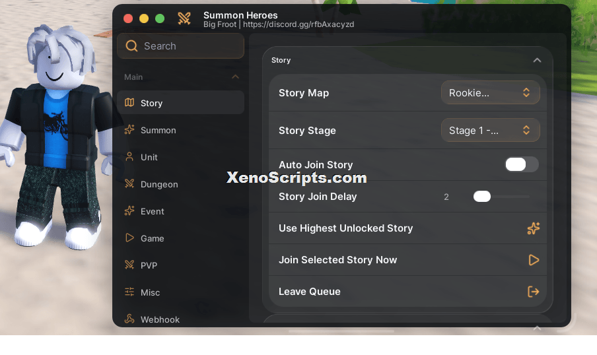Click inside the Search input field
Screen dimensions: 597x355
[180, 46]
